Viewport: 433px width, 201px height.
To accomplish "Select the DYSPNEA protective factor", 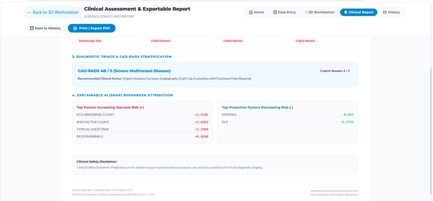I will [x=287, y=115].
